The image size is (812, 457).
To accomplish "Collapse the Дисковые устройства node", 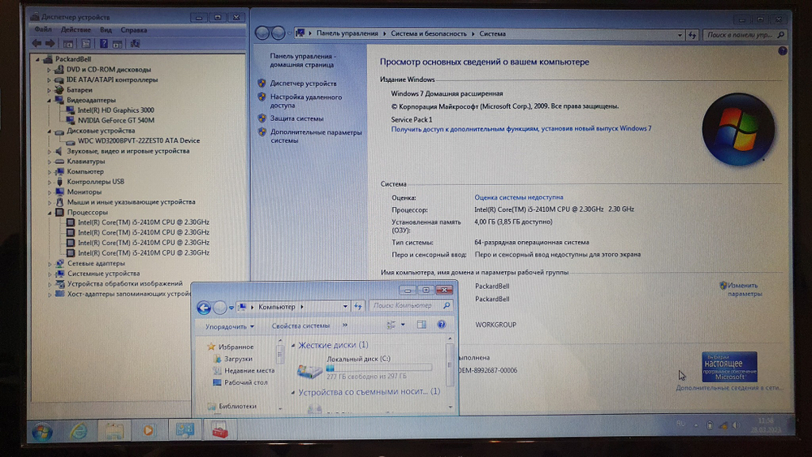I will click(49, 131).
